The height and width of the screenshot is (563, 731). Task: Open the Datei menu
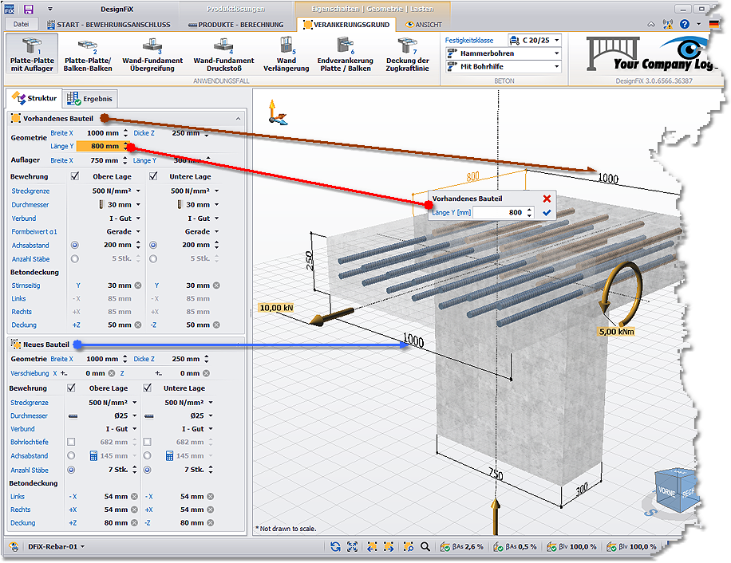[21, 24]
